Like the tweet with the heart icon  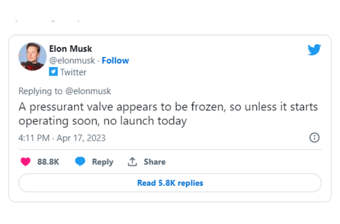tap(25, 162)
